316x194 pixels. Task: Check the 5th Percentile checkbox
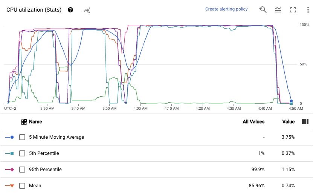[x=22, y=153]
